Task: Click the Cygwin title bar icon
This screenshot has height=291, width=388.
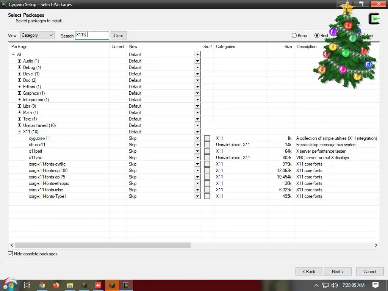Action: tap(4, 4)
